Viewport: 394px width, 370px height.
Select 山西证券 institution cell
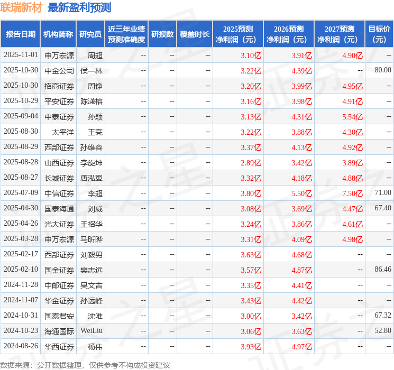click(x=59, y=163)
